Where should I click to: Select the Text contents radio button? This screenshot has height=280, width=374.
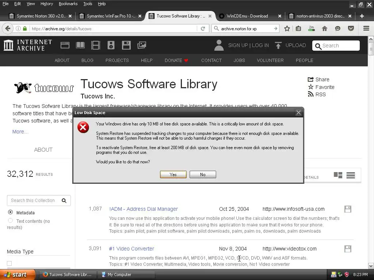(x=10, y=221)
